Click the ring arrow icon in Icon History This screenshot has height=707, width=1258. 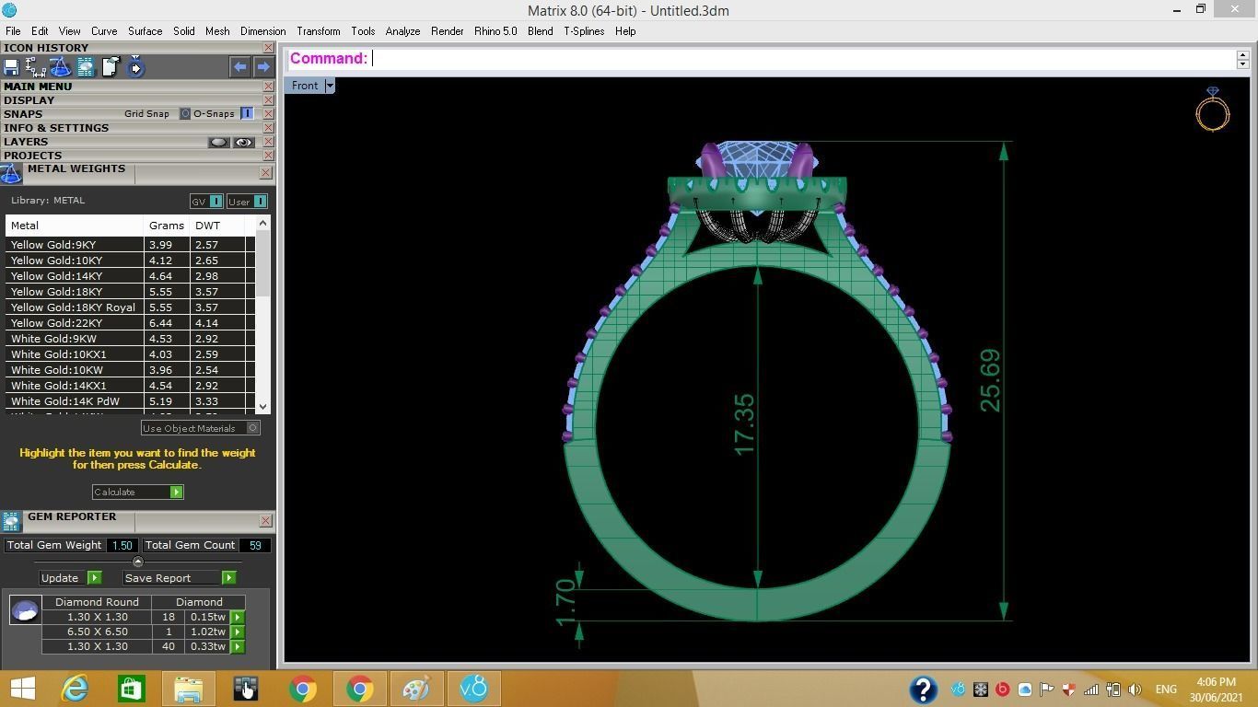(x=135, y=66)
